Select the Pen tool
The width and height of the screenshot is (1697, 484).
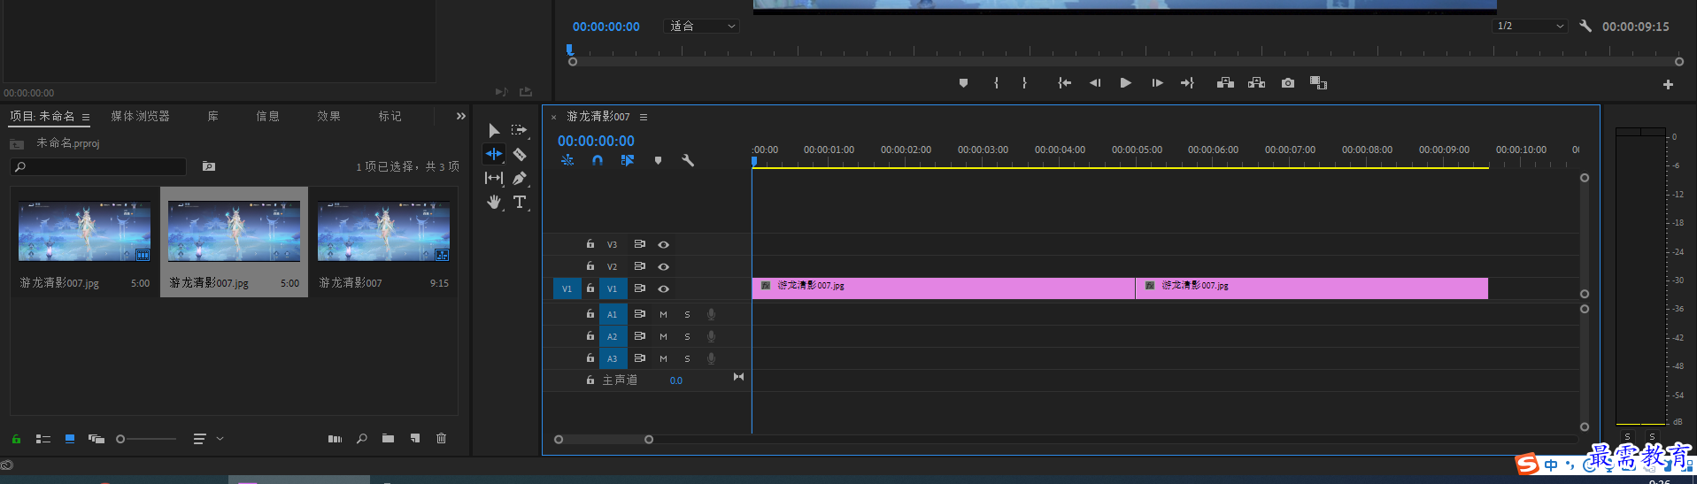click(x=520, y=178)
